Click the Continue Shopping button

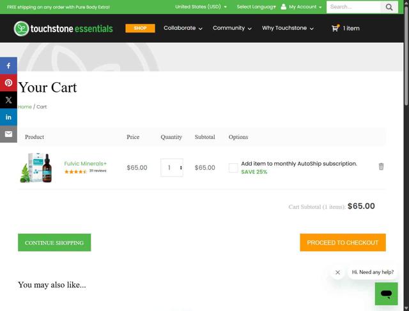pos(54,243)
